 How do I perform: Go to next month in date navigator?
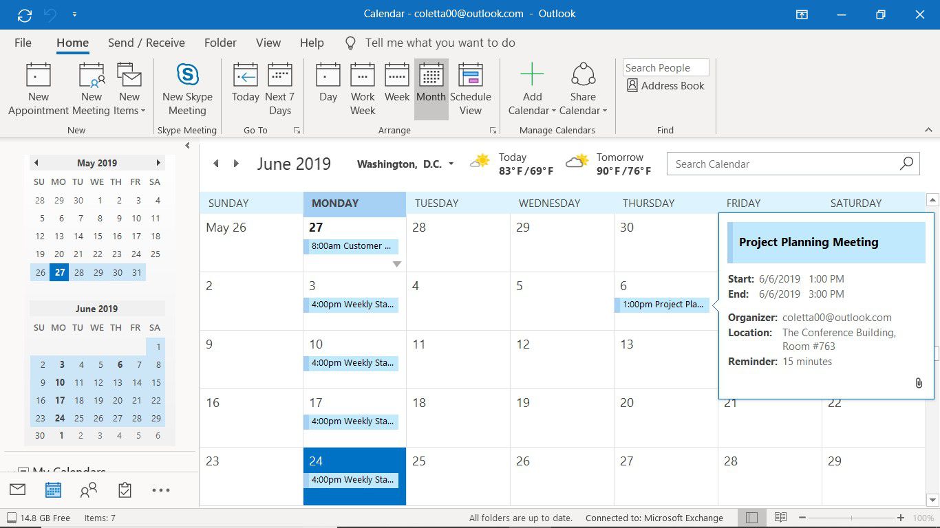(158, 163)
